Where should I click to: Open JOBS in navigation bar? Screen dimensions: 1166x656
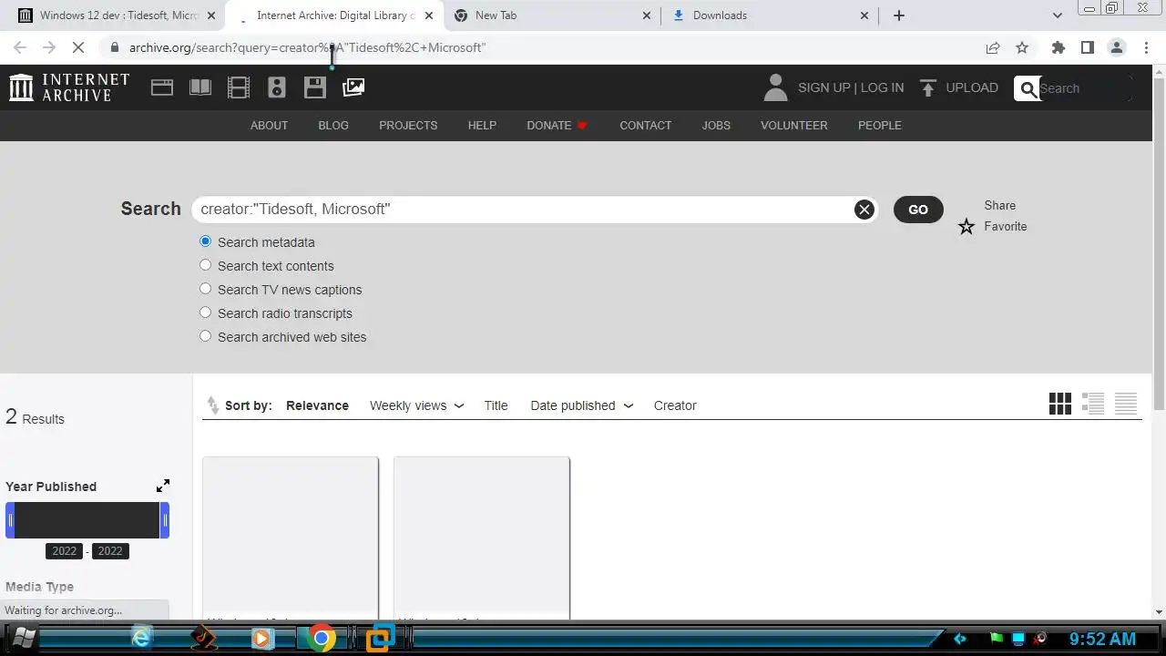(716, 126)
